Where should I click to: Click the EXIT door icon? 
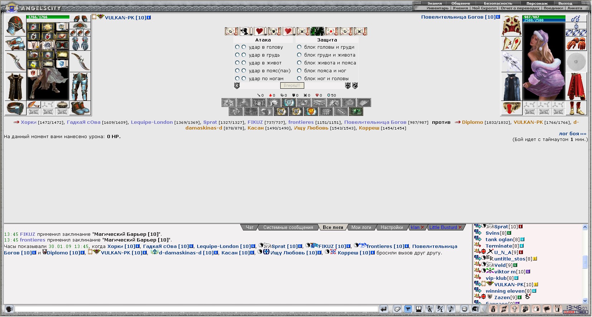[x=558, y=309]
